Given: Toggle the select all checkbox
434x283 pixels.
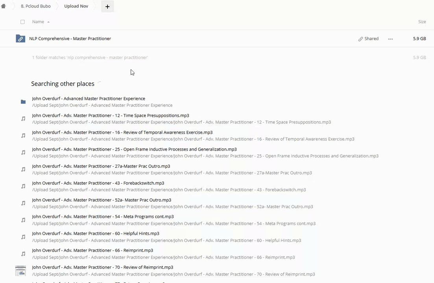Looking at the screenshot, I should pos(22,22).
